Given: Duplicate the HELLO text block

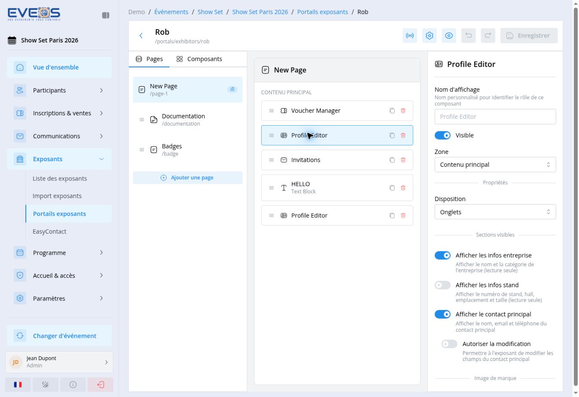Looking at the screenshot, I should (x=392, y=188).
